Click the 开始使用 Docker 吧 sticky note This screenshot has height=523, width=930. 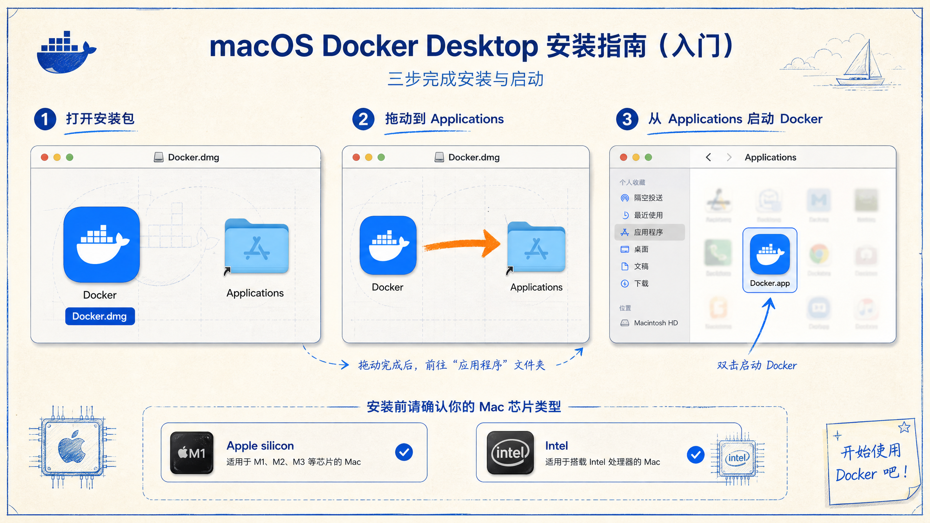tap(872, 462)
